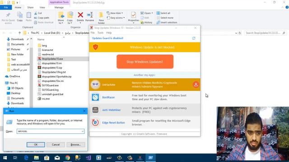Screen dimensions: 289x162
Task: Click History in the Open group
Action: click(x=146, y=22)
